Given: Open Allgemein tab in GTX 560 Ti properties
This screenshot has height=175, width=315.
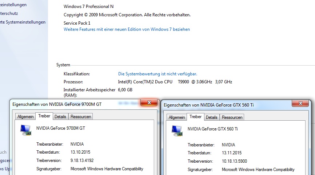Looking at the screenshot, I should (176, 117).
